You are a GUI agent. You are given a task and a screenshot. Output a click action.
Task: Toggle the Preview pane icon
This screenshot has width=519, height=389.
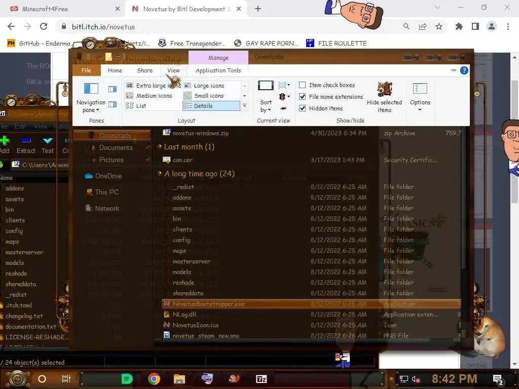coord(113,89)
